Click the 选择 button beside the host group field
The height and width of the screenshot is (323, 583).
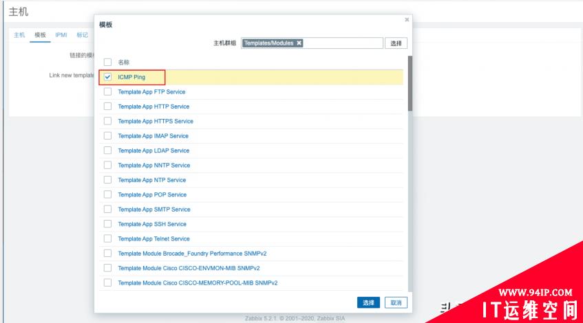pyautogui.click(x=396, y=43)
